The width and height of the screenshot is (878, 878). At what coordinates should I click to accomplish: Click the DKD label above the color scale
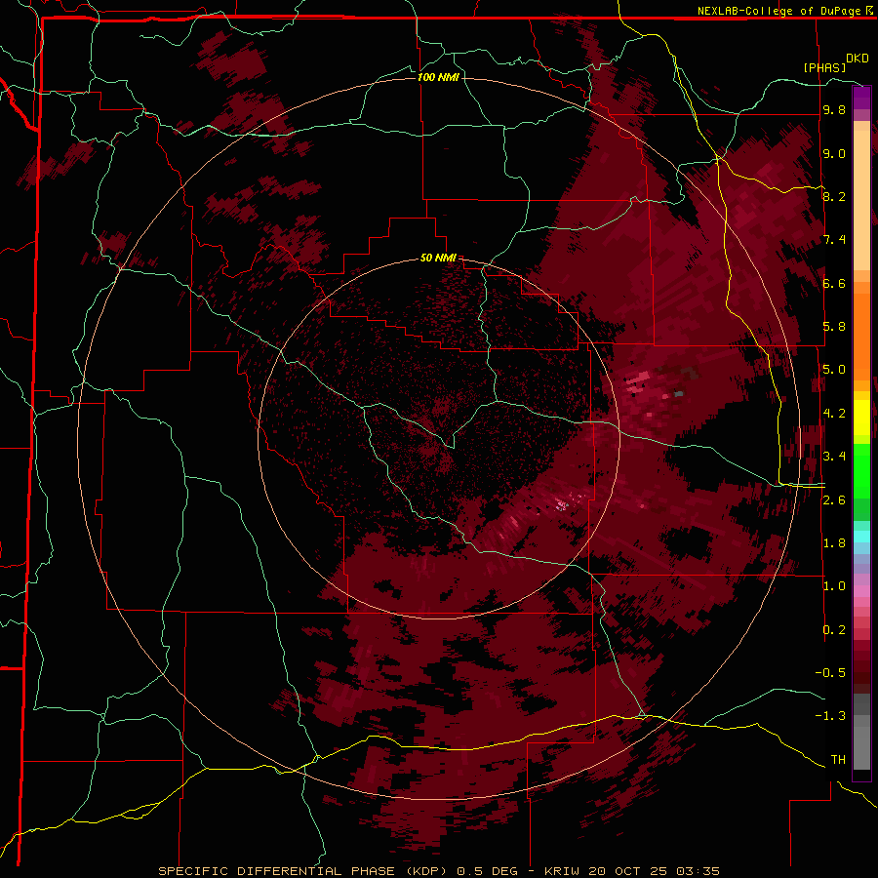(858, 59)
